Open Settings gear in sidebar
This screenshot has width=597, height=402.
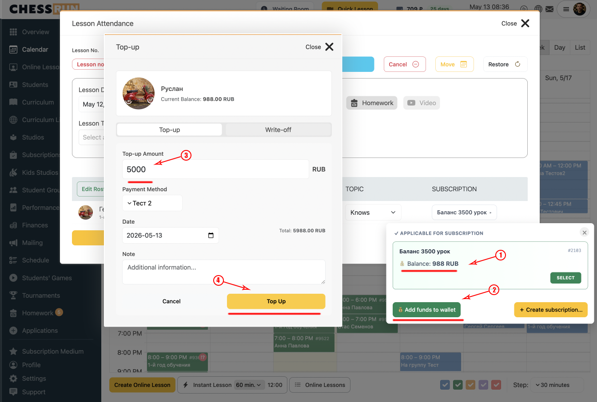(x=13, y=378)
